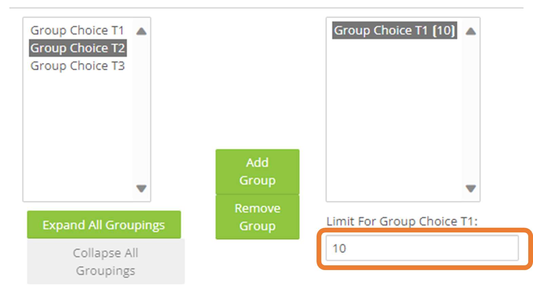Select Group Choice T3 in the left list
533x287 pixels.
pyautogui.click(x=77, y=66)
